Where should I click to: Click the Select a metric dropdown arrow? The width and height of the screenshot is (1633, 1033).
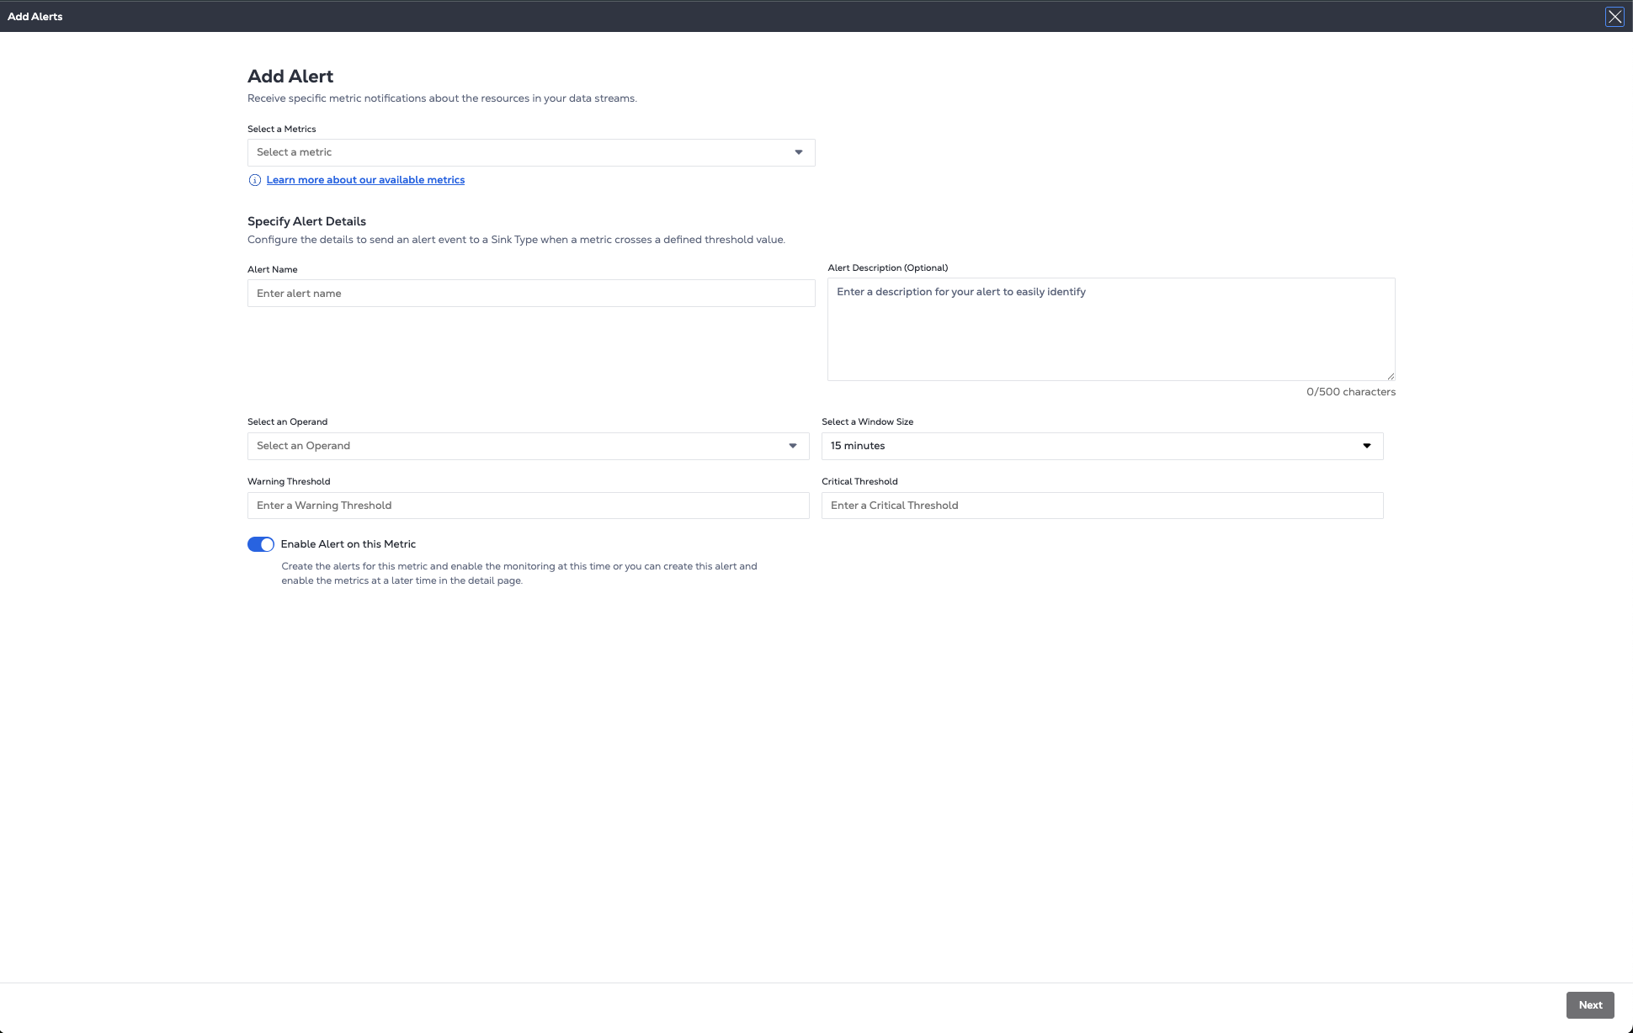point(798,152)
